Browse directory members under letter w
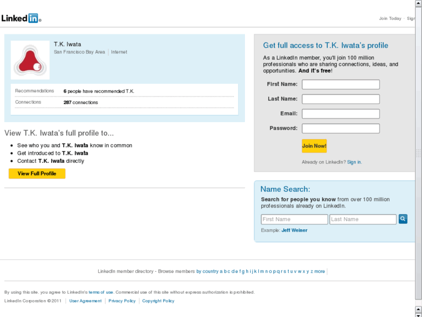This screenshot has height=317, width=422. (300, 272)
